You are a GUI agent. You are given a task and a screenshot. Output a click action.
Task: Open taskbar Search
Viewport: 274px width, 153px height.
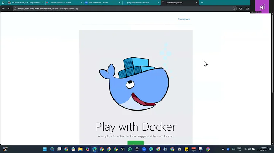pyautogui.click(x=52, y=149)
